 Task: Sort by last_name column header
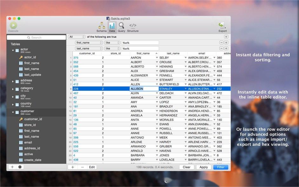pos(173,53)
